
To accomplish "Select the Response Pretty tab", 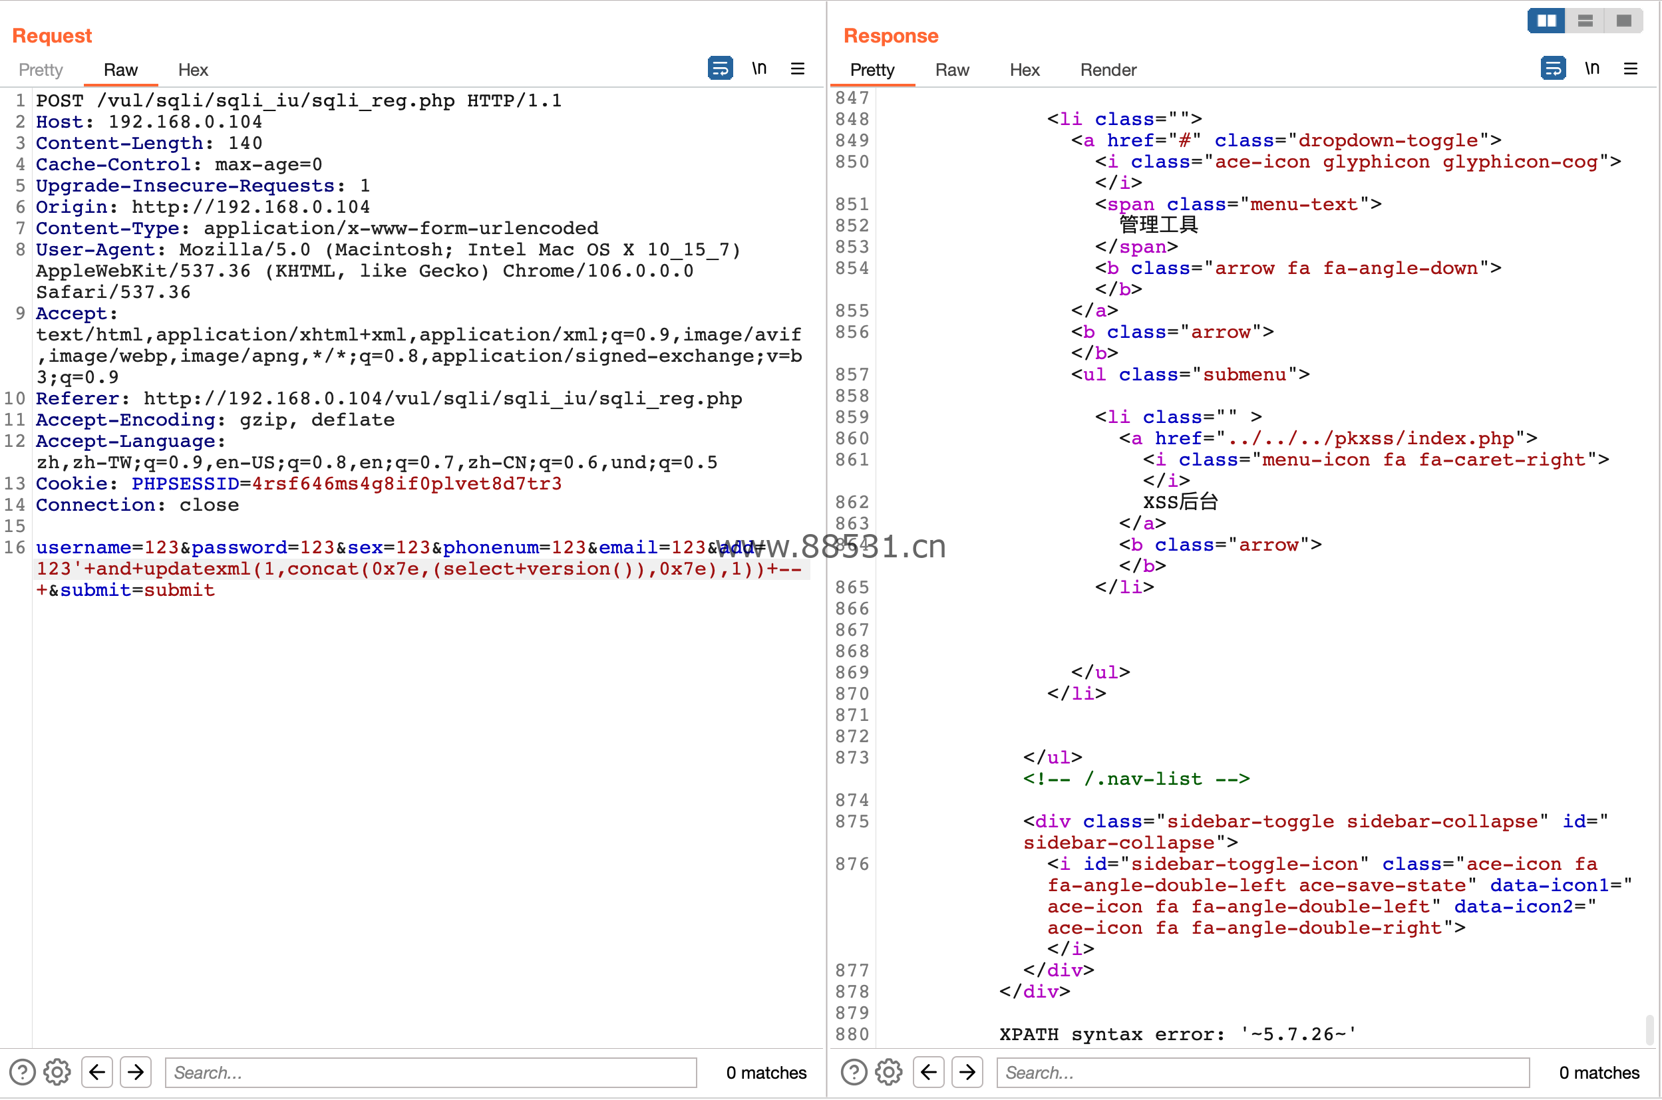I will pyautogui.click(x=872, y=70).
